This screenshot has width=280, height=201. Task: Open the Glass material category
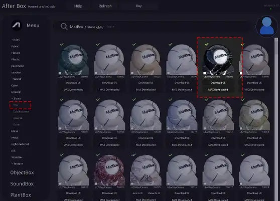(x=15, y=131)
